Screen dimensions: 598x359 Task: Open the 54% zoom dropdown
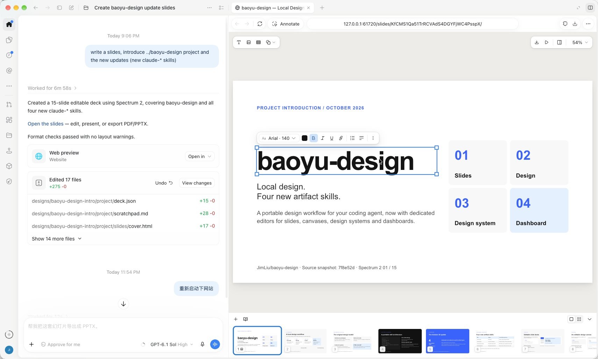click(580, 42)
